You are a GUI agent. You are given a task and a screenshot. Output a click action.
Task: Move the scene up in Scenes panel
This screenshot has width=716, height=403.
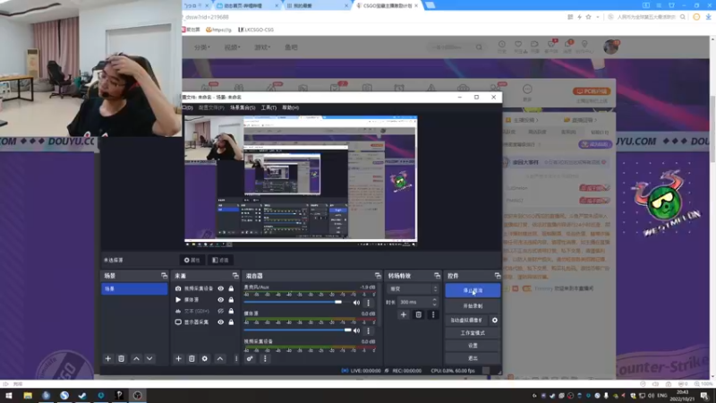[x=136, y=359]
